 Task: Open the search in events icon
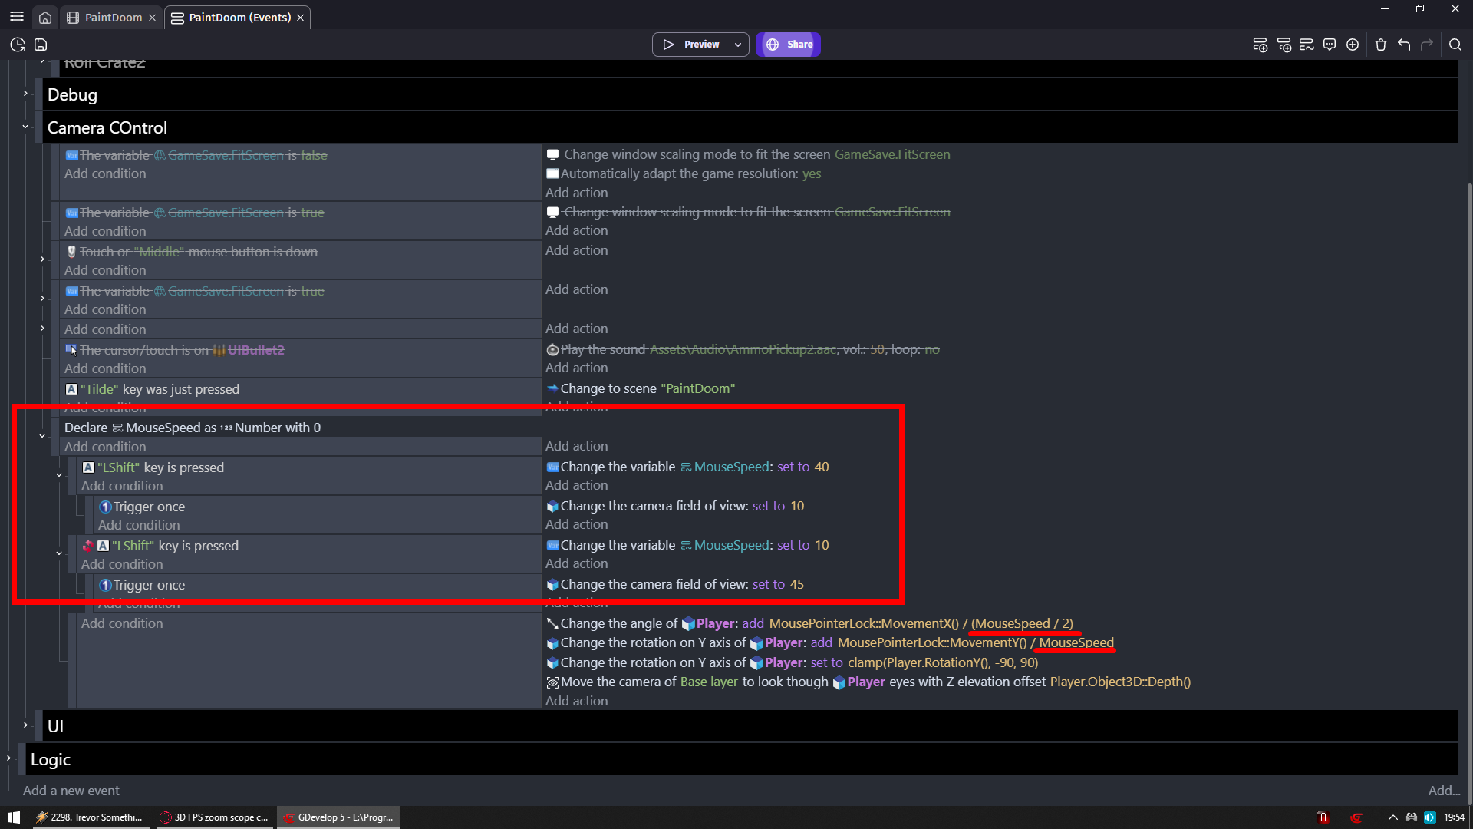pyautogui.click(x=1455, y=45)
